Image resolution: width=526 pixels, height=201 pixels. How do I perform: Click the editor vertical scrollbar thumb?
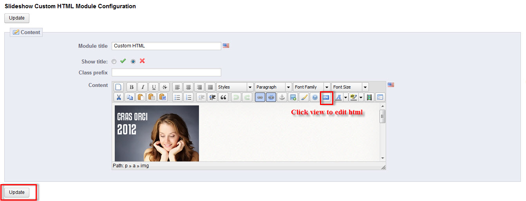pos(383,116)
